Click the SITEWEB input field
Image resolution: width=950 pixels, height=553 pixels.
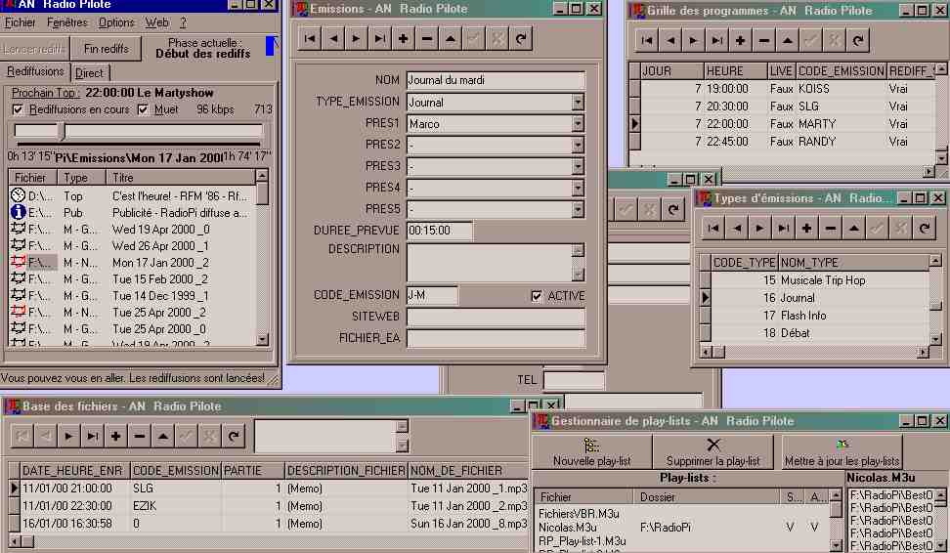tap(496, 317)
